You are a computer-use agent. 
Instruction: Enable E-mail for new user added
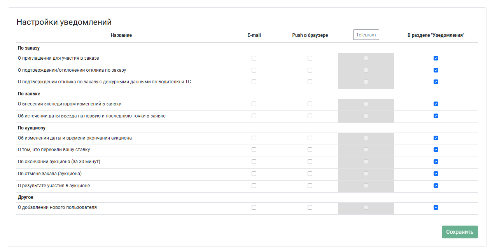[x=254, y=207]
